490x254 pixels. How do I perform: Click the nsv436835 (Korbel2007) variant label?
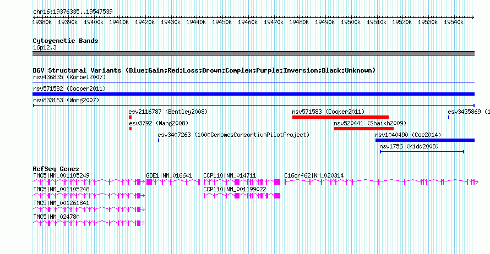pos(69,77)
